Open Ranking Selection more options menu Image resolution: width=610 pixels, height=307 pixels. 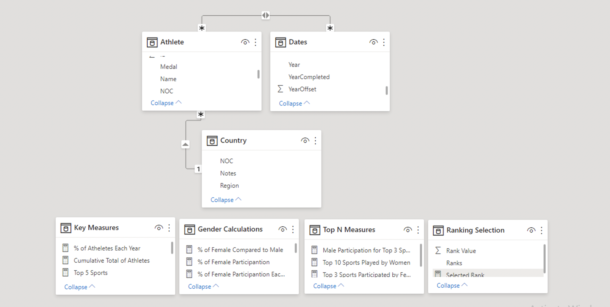click(542, 231)
